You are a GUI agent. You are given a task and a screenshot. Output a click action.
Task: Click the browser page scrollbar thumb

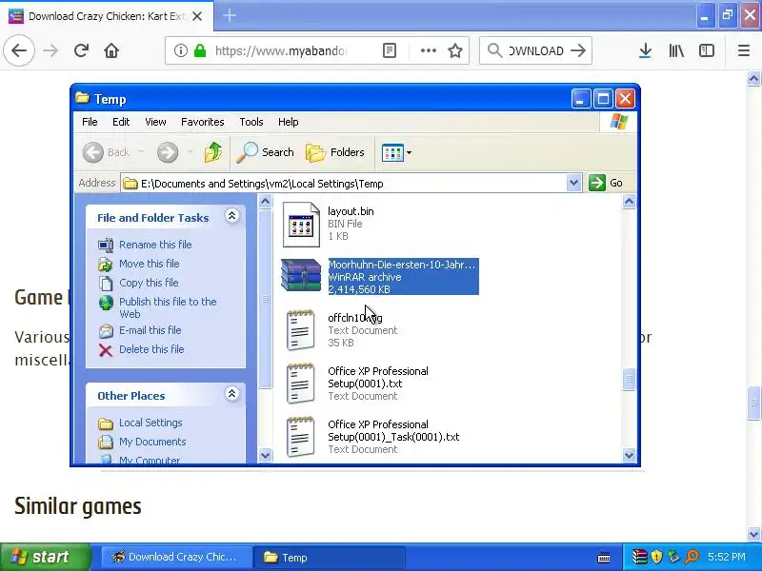753,403
